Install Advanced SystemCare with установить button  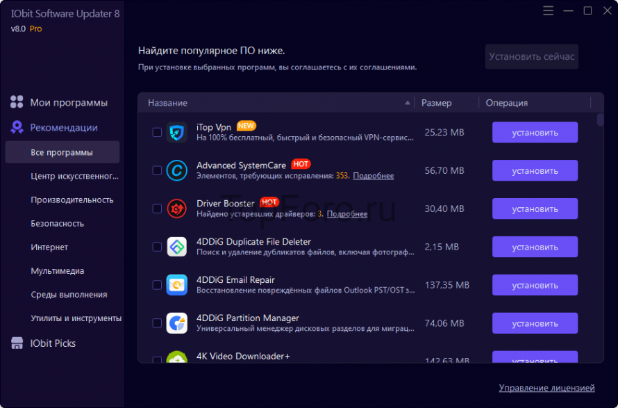point(535,170)
